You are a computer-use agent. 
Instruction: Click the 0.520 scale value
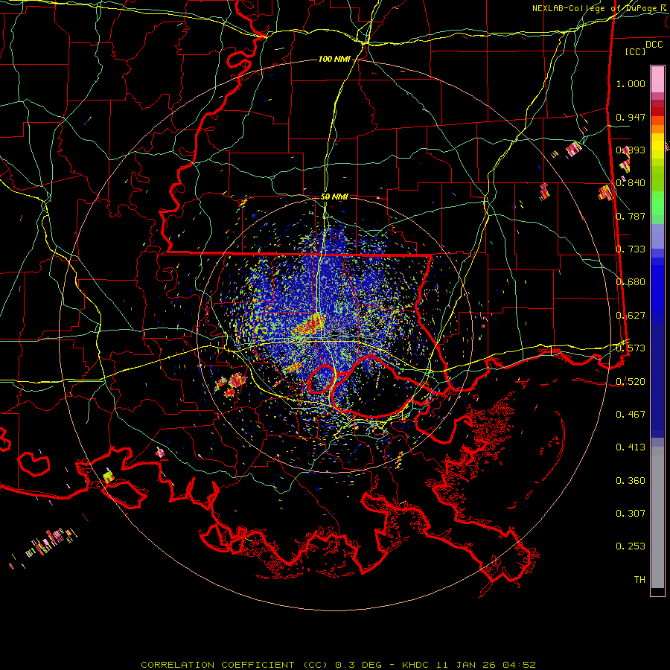point(631,382)
